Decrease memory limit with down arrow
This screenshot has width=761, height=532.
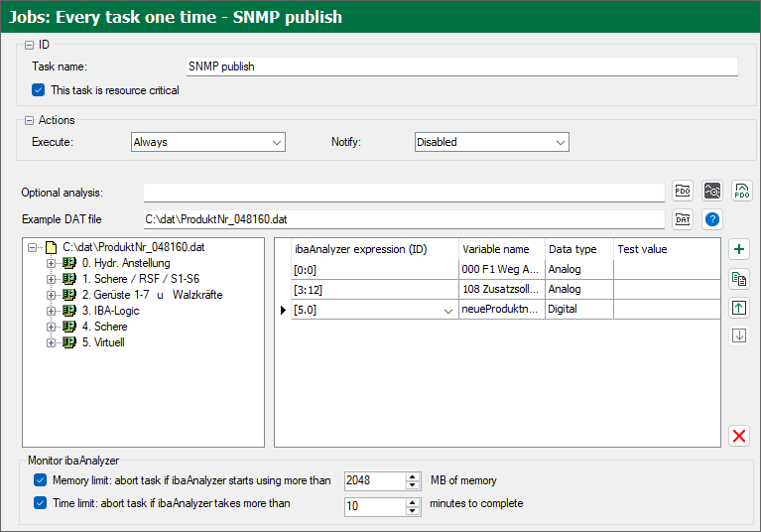click(x=413, y=485)
